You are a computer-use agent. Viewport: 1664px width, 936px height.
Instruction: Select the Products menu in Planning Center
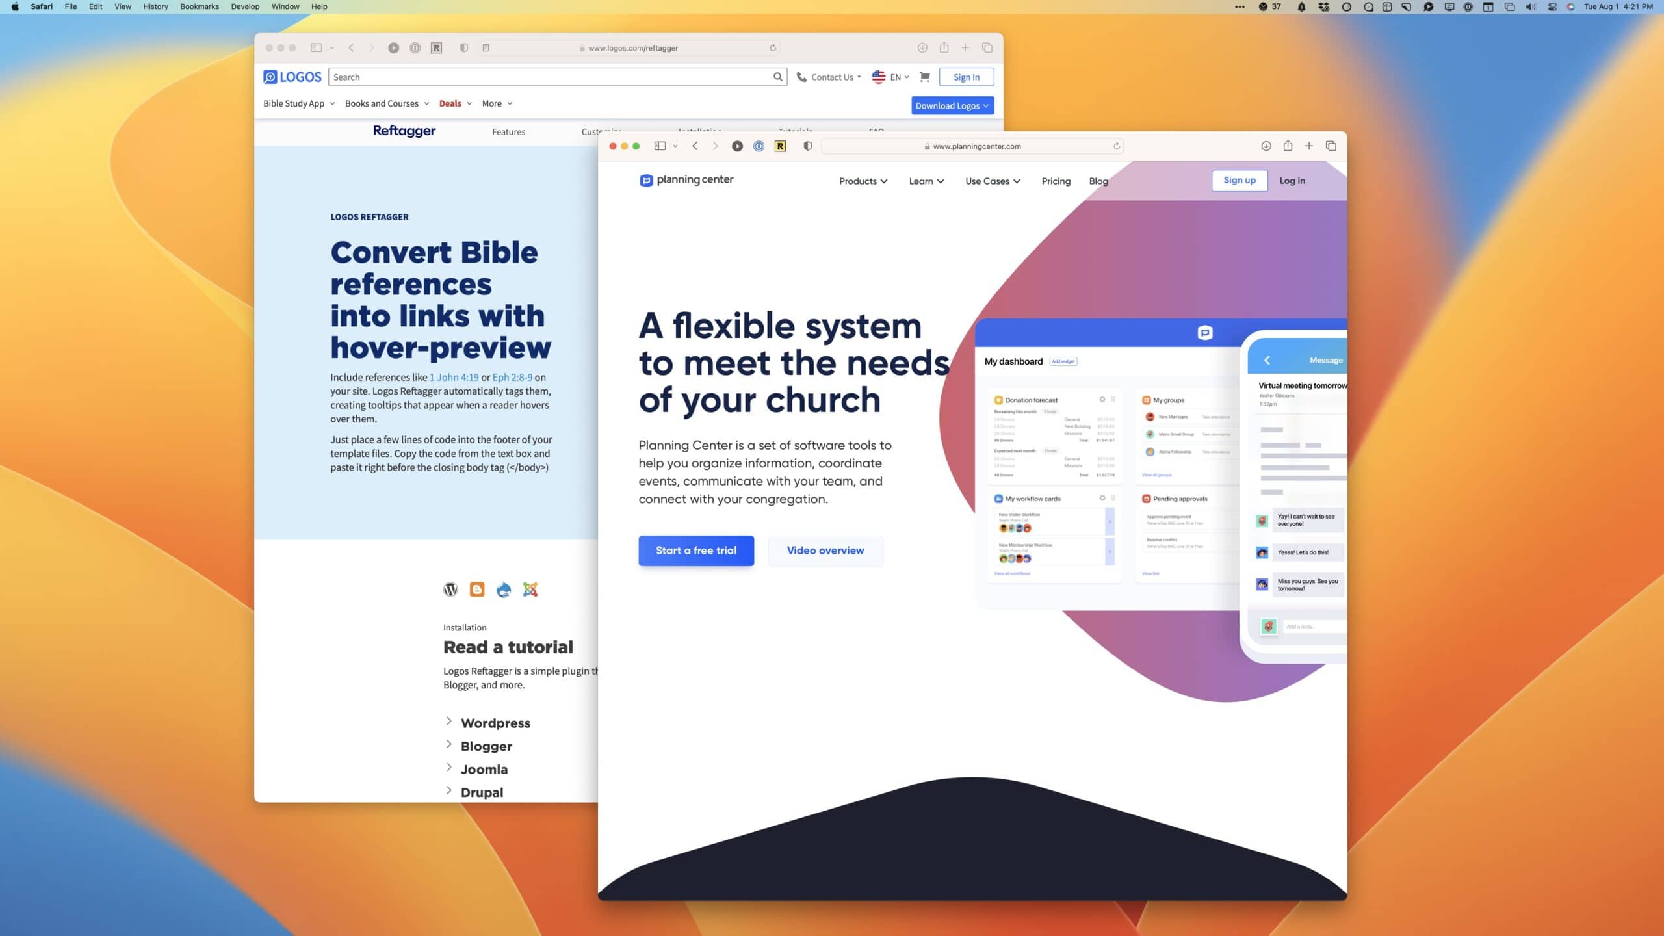pyautogui.click(x=862, y=181)
